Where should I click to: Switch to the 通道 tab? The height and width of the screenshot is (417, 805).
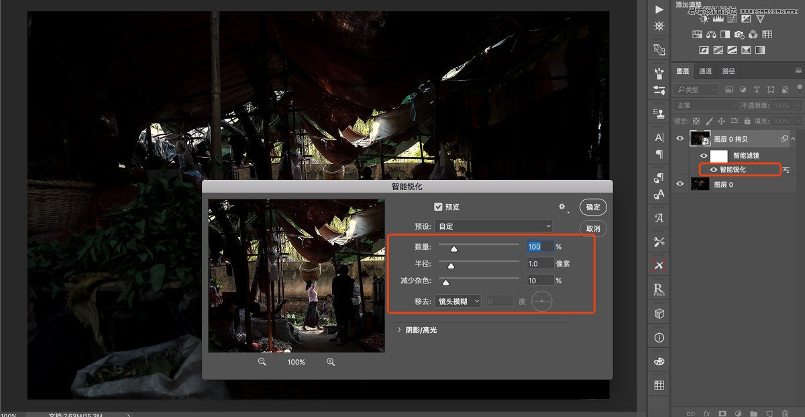[705, 71]
